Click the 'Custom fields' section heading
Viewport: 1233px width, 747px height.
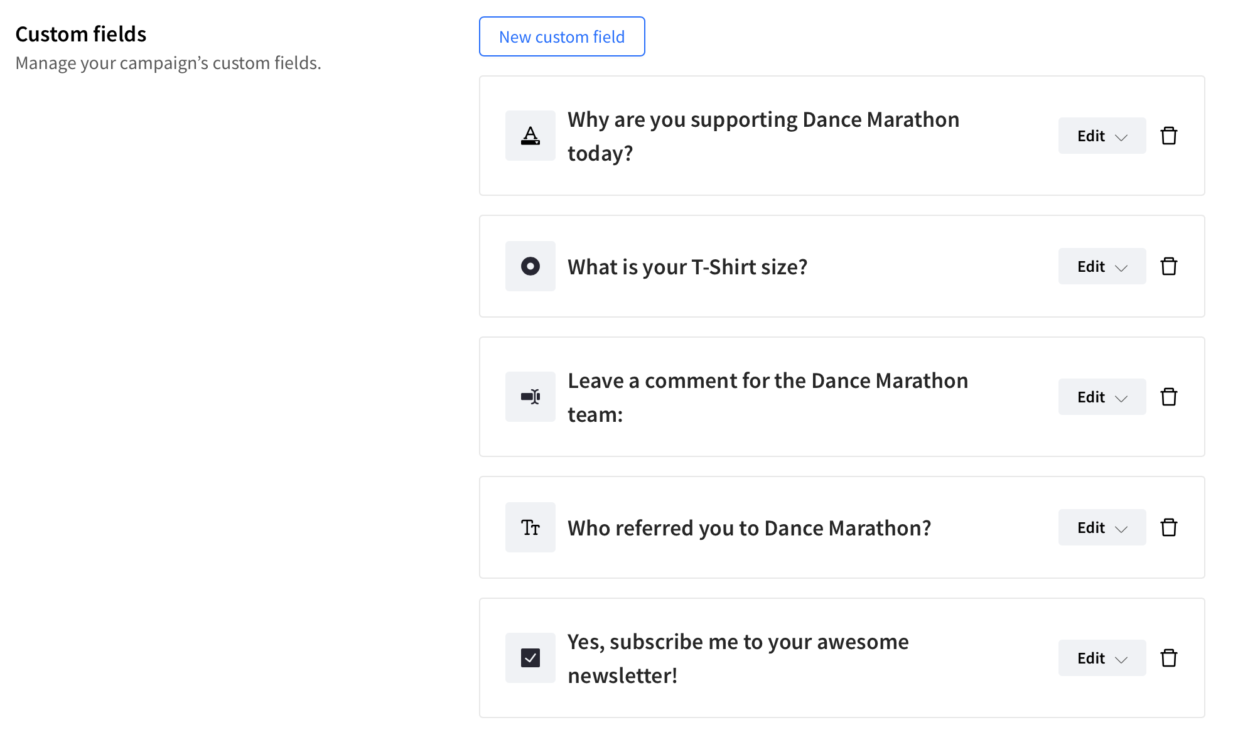coord(81,34)
